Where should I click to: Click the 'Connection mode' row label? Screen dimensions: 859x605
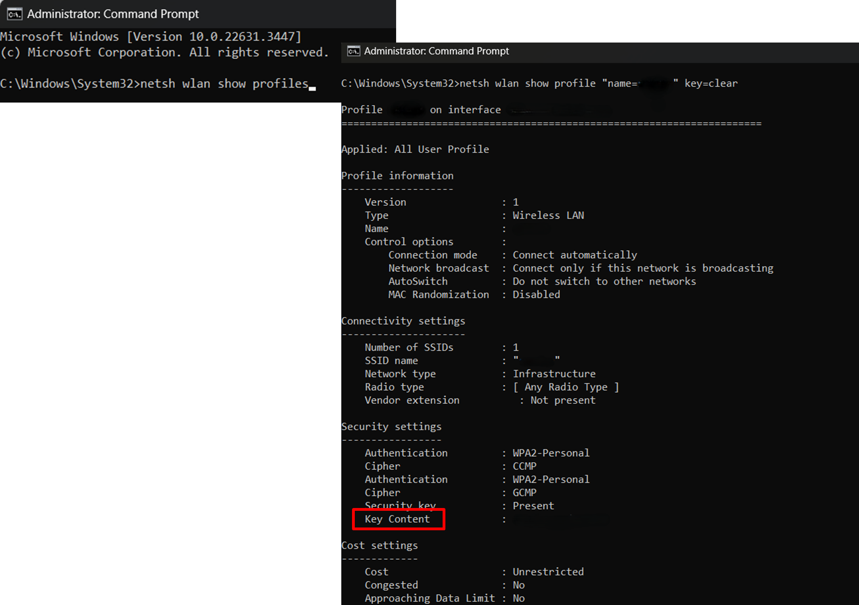pyautogui.click(x=433, y=255)
